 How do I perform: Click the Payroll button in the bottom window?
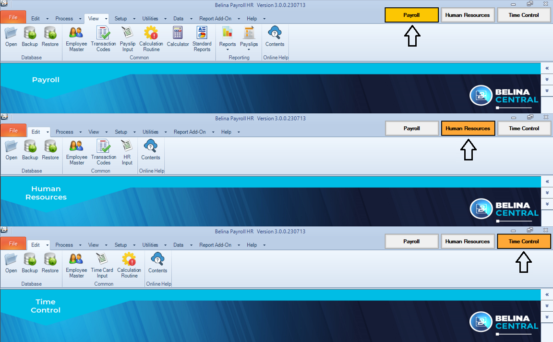411,242
